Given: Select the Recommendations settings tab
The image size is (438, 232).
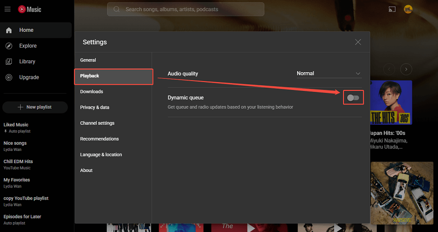Looking at the screenshot, I should tap(113, 139).
